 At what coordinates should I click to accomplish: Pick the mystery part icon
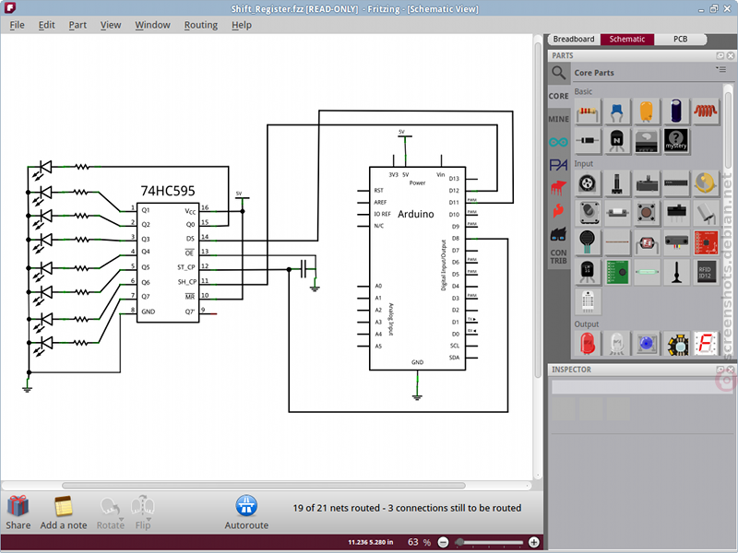tap(676, 141)
